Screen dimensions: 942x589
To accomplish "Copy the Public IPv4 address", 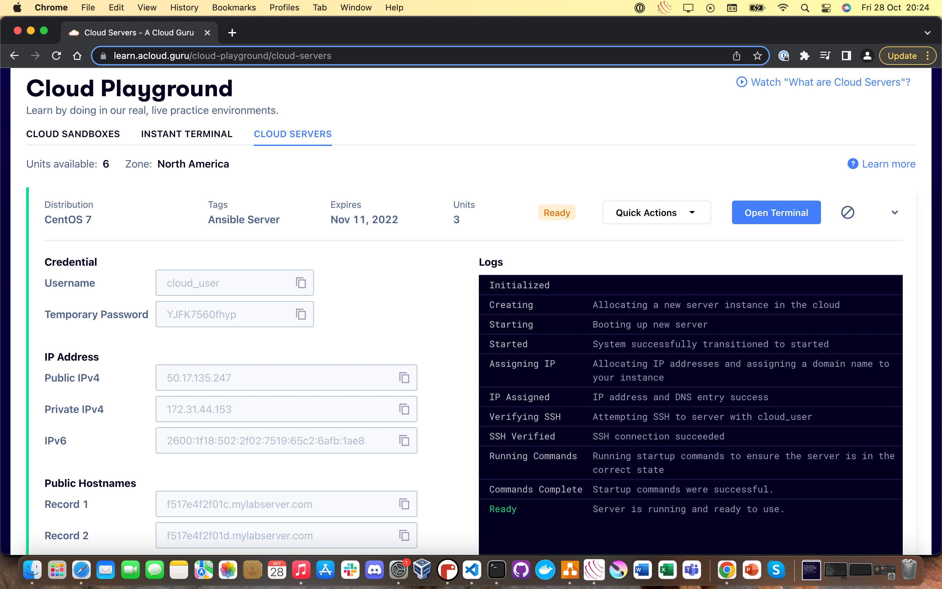I will coord(404,378).
